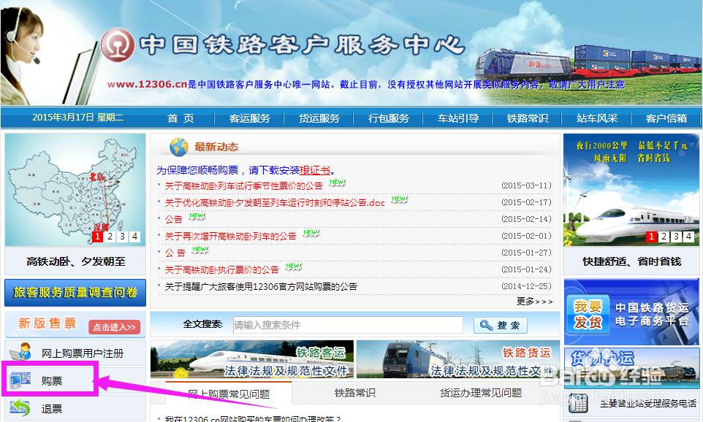The image size is (703, 422).
Task: Select slide 3 on the train banner
Action: point(677,237)
